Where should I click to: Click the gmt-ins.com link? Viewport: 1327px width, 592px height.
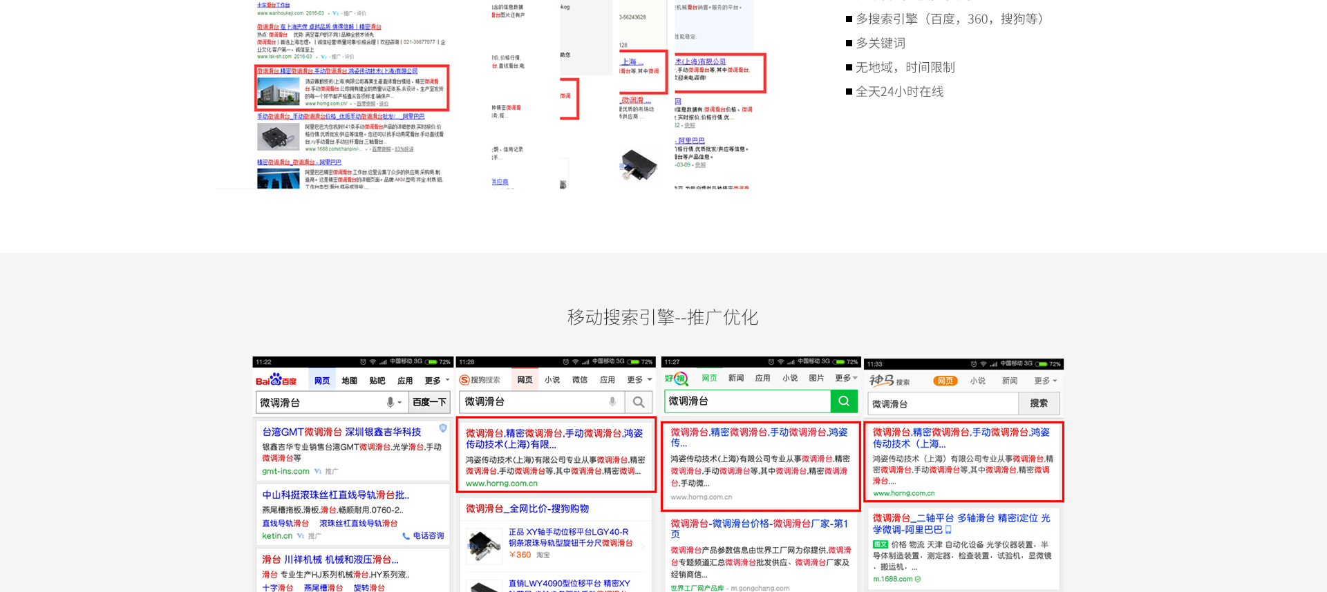pyautogui.click(x=285, y=471)
